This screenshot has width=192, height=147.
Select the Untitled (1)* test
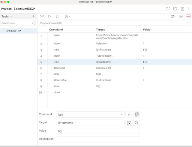[x=18, y=31]
